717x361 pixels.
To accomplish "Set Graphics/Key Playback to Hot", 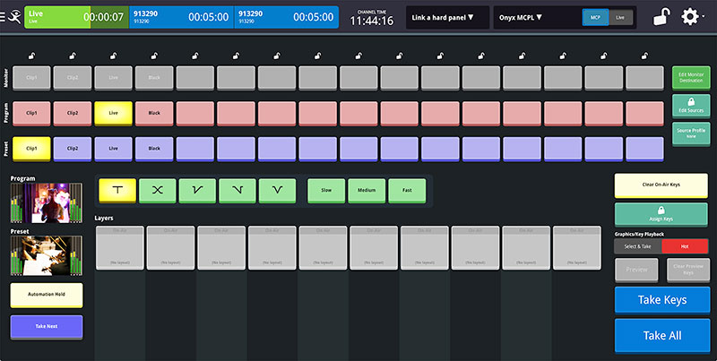I will point(685,246).
